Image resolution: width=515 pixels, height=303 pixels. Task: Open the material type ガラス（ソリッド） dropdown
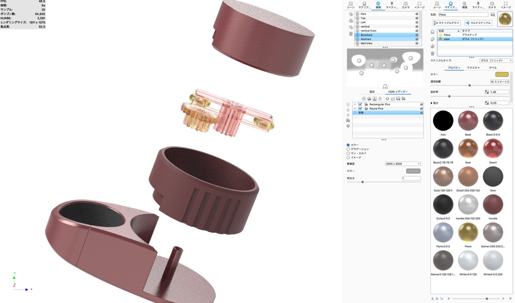496,61
